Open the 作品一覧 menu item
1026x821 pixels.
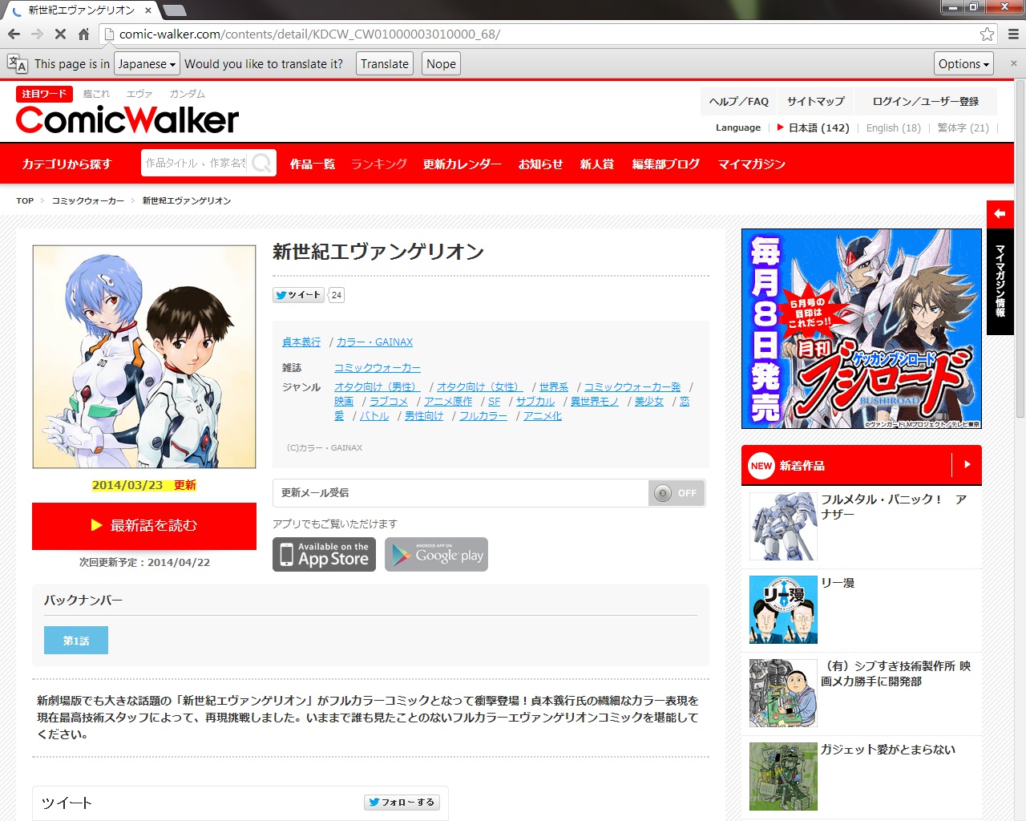pos(313,164)
